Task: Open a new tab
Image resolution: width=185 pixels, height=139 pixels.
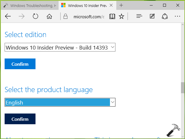Action: click(121, 5)
